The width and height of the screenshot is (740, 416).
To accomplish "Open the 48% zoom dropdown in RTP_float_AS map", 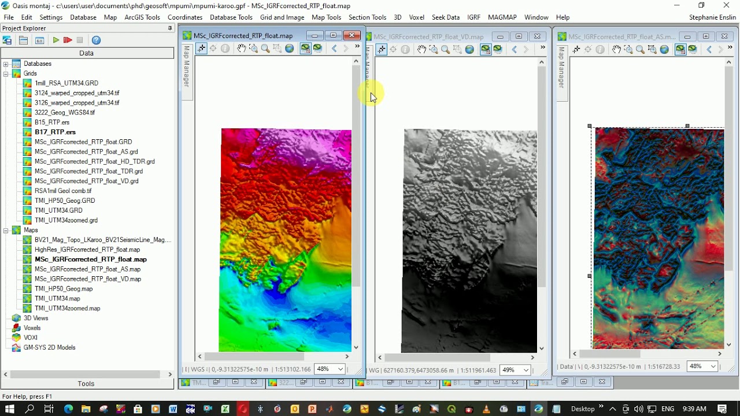I will coord(713,366).
